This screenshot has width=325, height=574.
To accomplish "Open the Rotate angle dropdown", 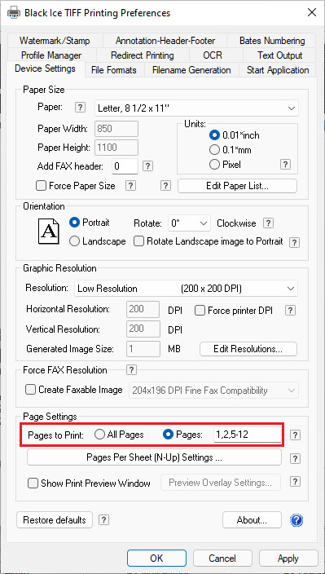I will click(x=189, y=223).
